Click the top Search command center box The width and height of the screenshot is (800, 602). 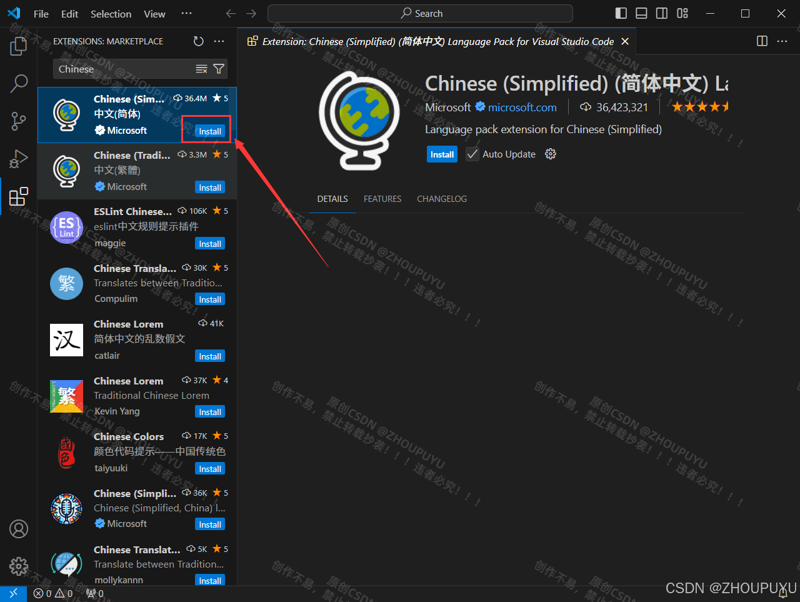point(420,13)
